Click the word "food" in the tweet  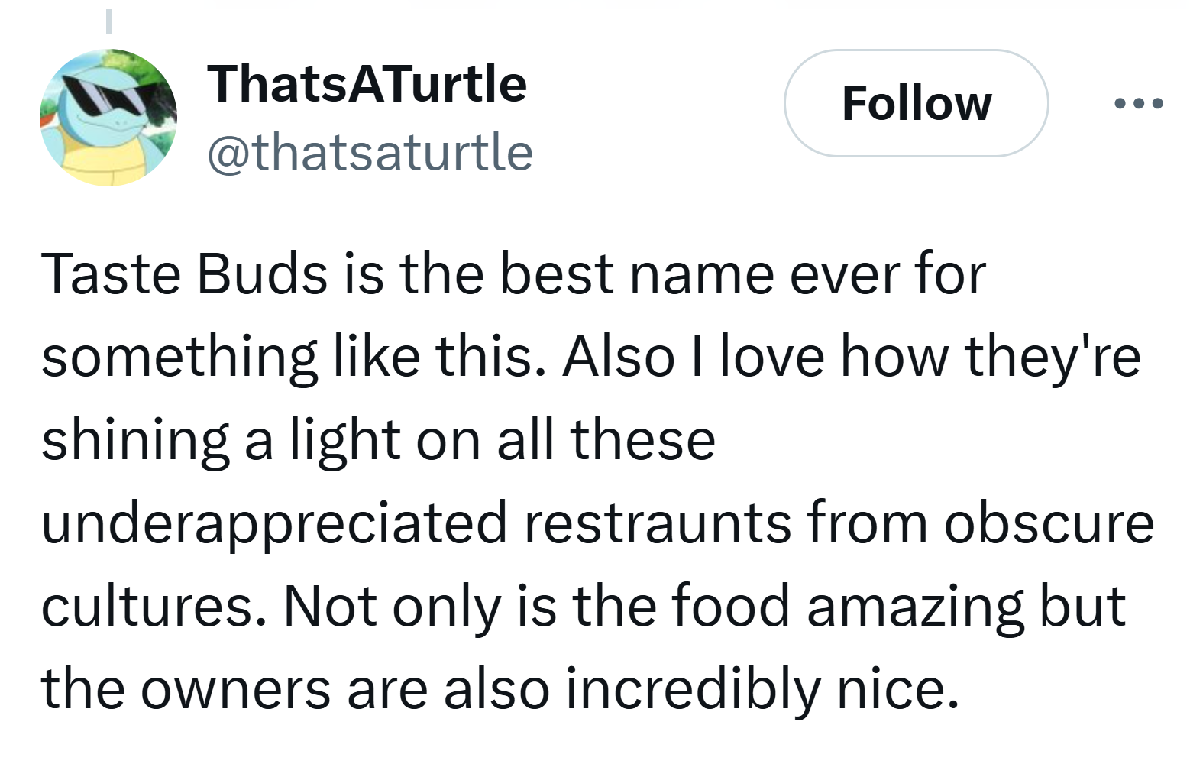[730, 606]
